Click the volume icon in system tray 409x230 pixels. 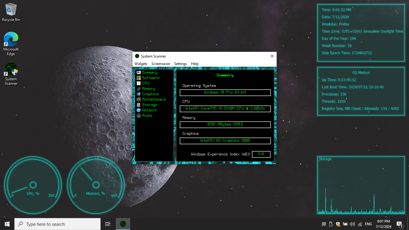(352, 224)
